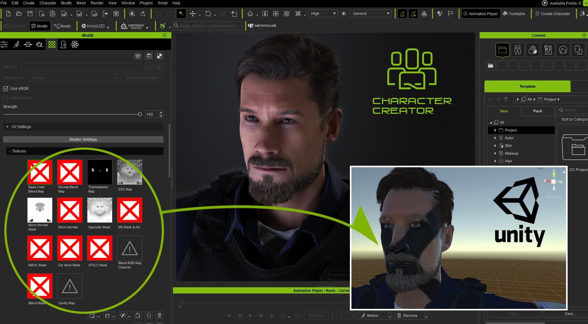Click the Strength slider handle
Screen dimensions: 588x324
pyautogui.click(x=140, y=114)
